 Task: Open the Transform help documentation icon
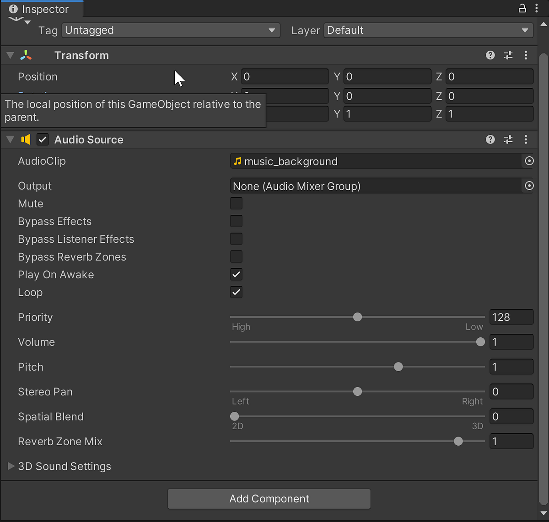(490, 55)
